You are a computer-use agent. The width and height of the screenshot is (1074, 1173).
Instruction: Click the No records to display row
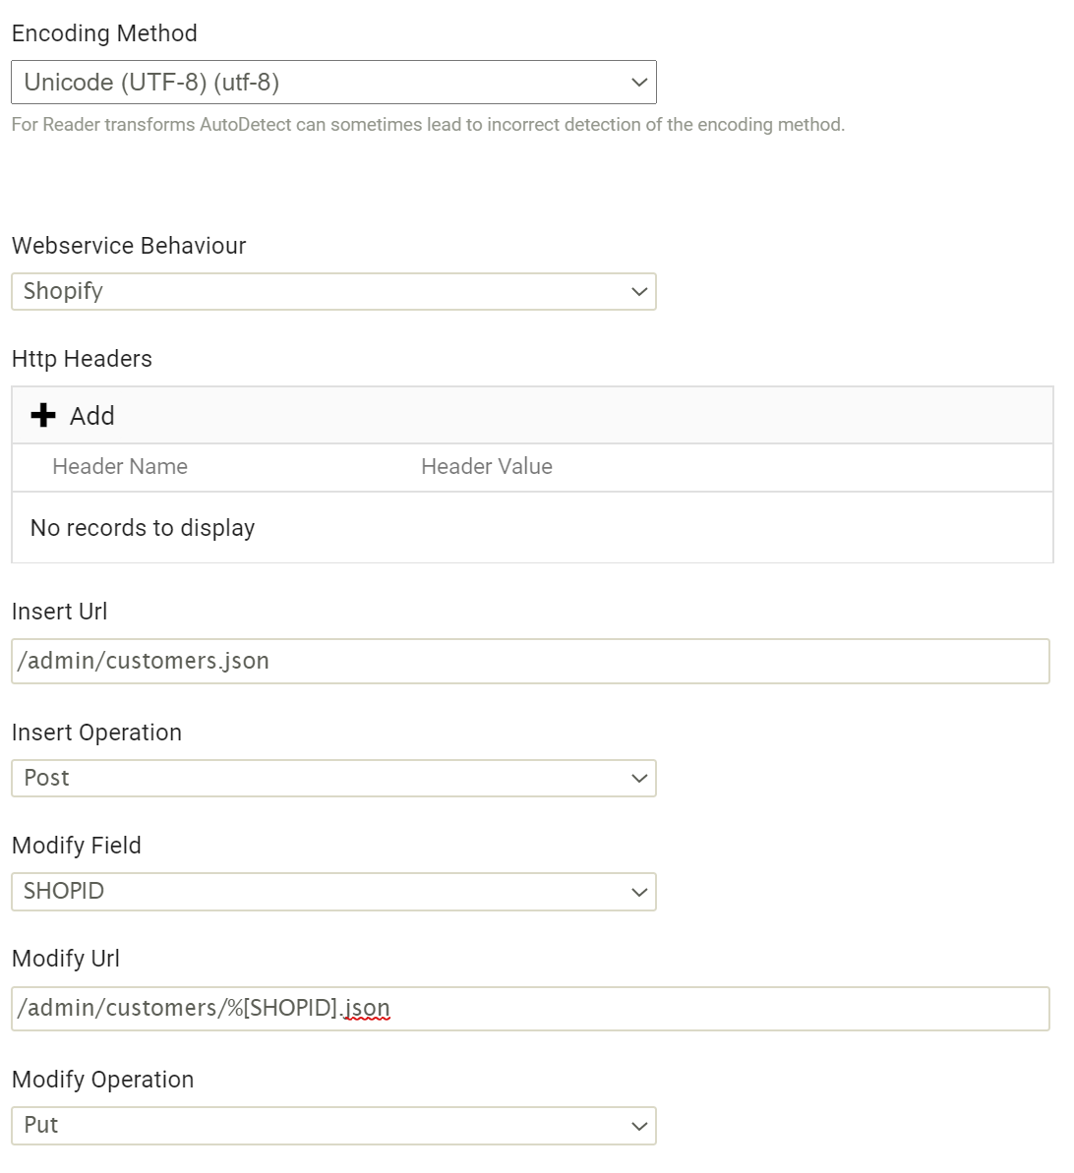[532, 527]
